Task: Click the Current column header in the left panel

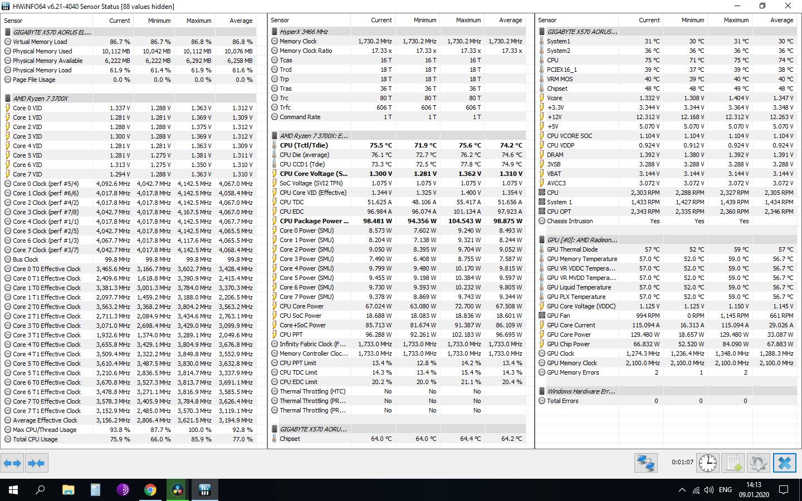Action: tap(113, 21)
